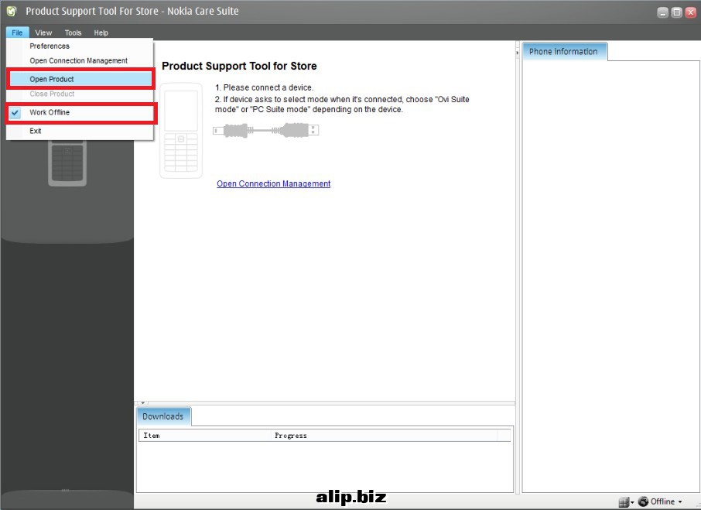Expand the arrow next to the cube icon

click(x=632, y=503)
